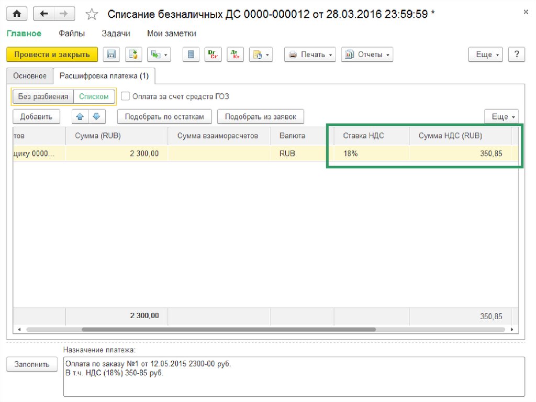Move the row up with the up arrow
The width and height of the screenshot is (536, 402).
coord(80,116)
